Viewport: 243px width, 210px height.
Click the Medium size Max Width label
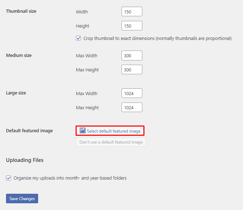click(x=87, y=56)
